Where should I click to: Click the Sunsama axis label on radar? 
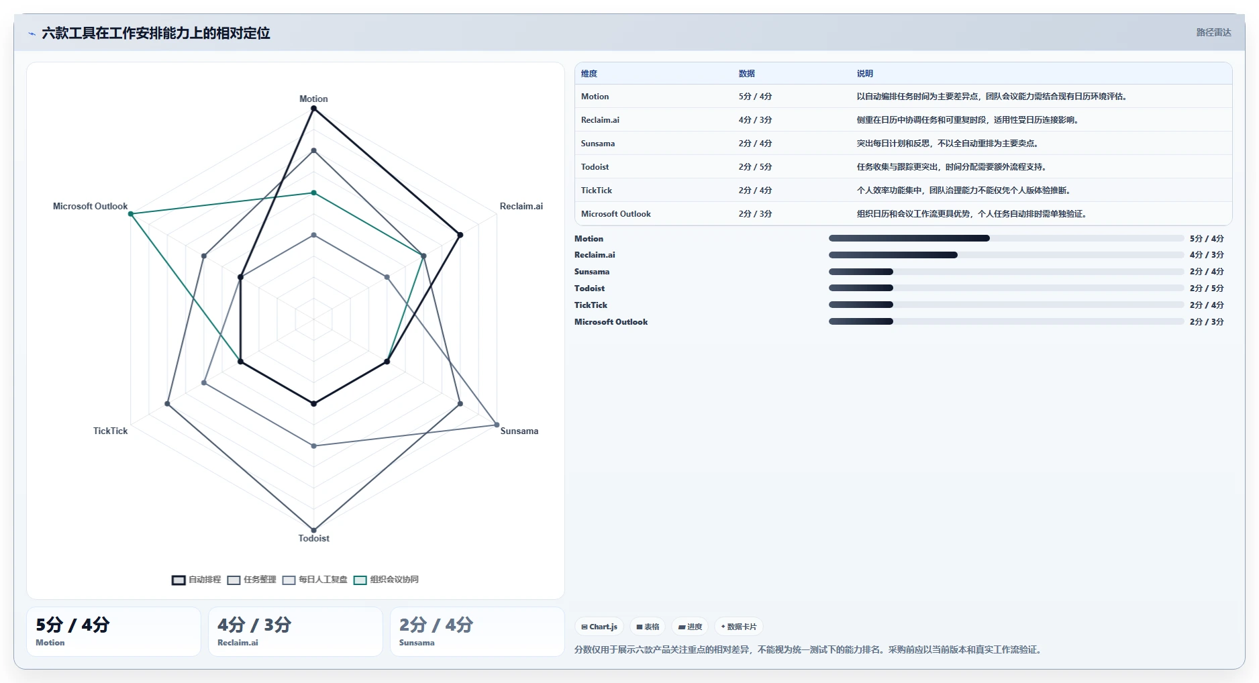(519, 431)
